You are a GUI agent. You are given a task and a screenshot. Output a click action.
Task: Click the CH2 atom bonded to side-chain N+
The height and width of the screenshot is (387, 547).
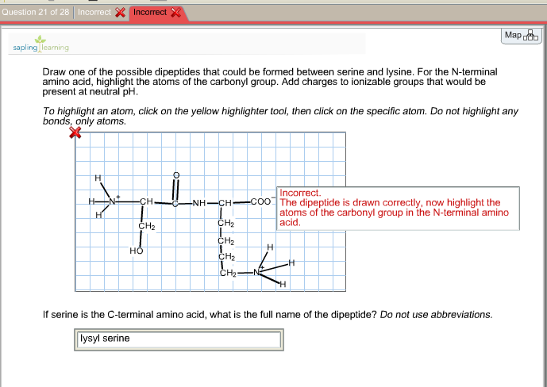[228, 273]
